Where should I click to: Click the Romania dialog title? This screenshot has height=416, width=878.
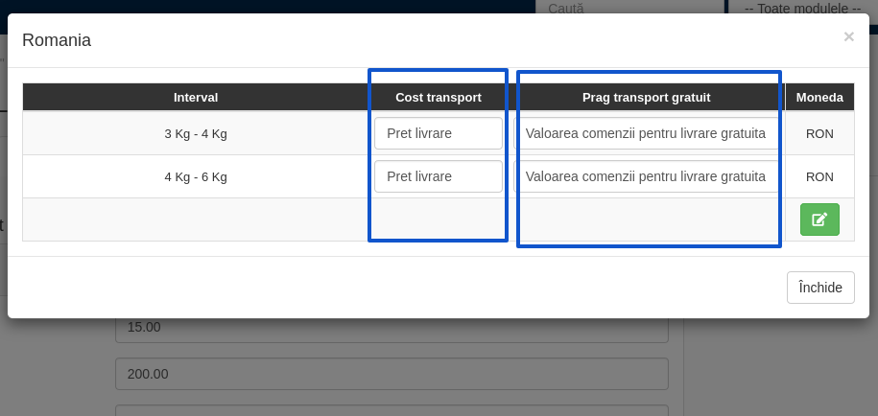click(57, 40)
